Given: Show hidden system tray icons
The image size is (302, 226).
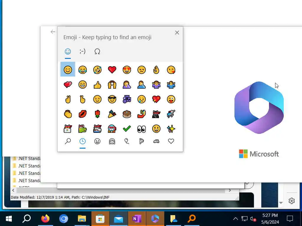Looking at the screenshot, I should tap(235, 219).
